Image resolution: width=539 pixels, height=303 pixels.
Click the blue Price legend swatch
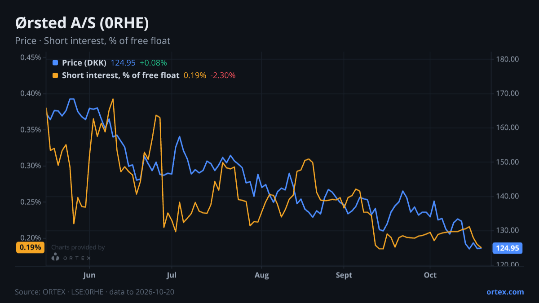click(55, 63)
